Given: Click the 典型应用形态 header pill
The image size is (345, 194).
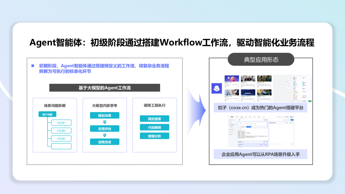Looking at the screenshot, I should point(261,59).
